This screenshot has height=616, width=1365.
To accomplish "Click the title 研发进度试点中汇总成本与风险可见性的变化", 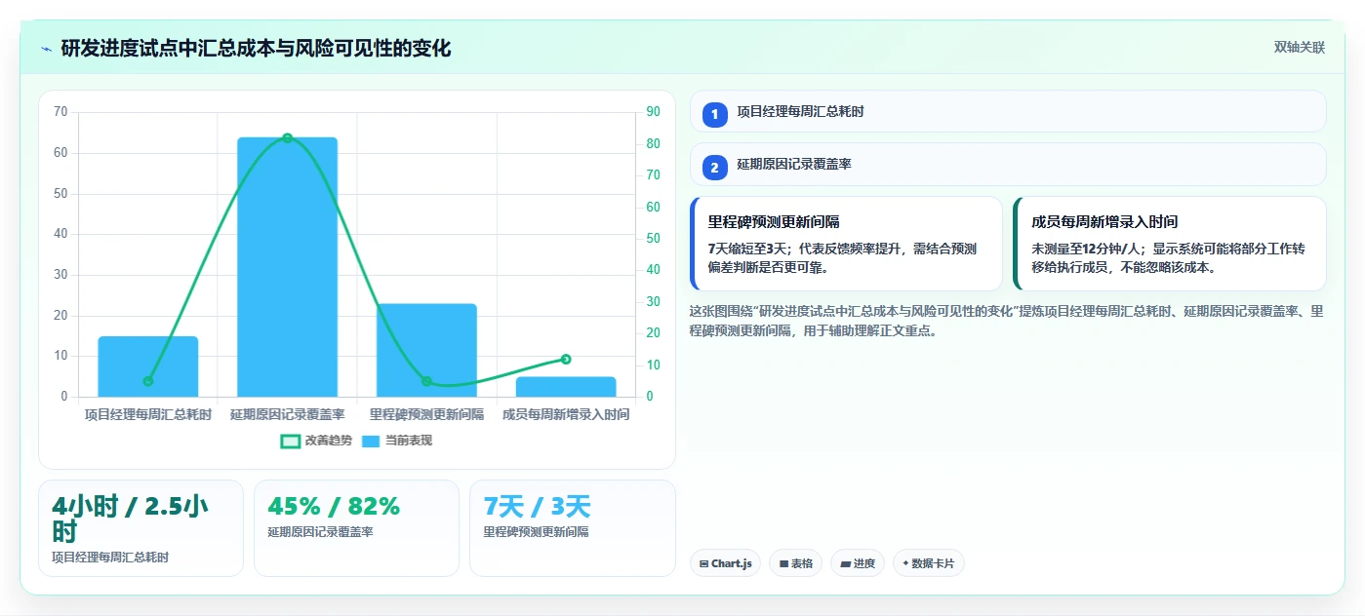I will (256, 49).
